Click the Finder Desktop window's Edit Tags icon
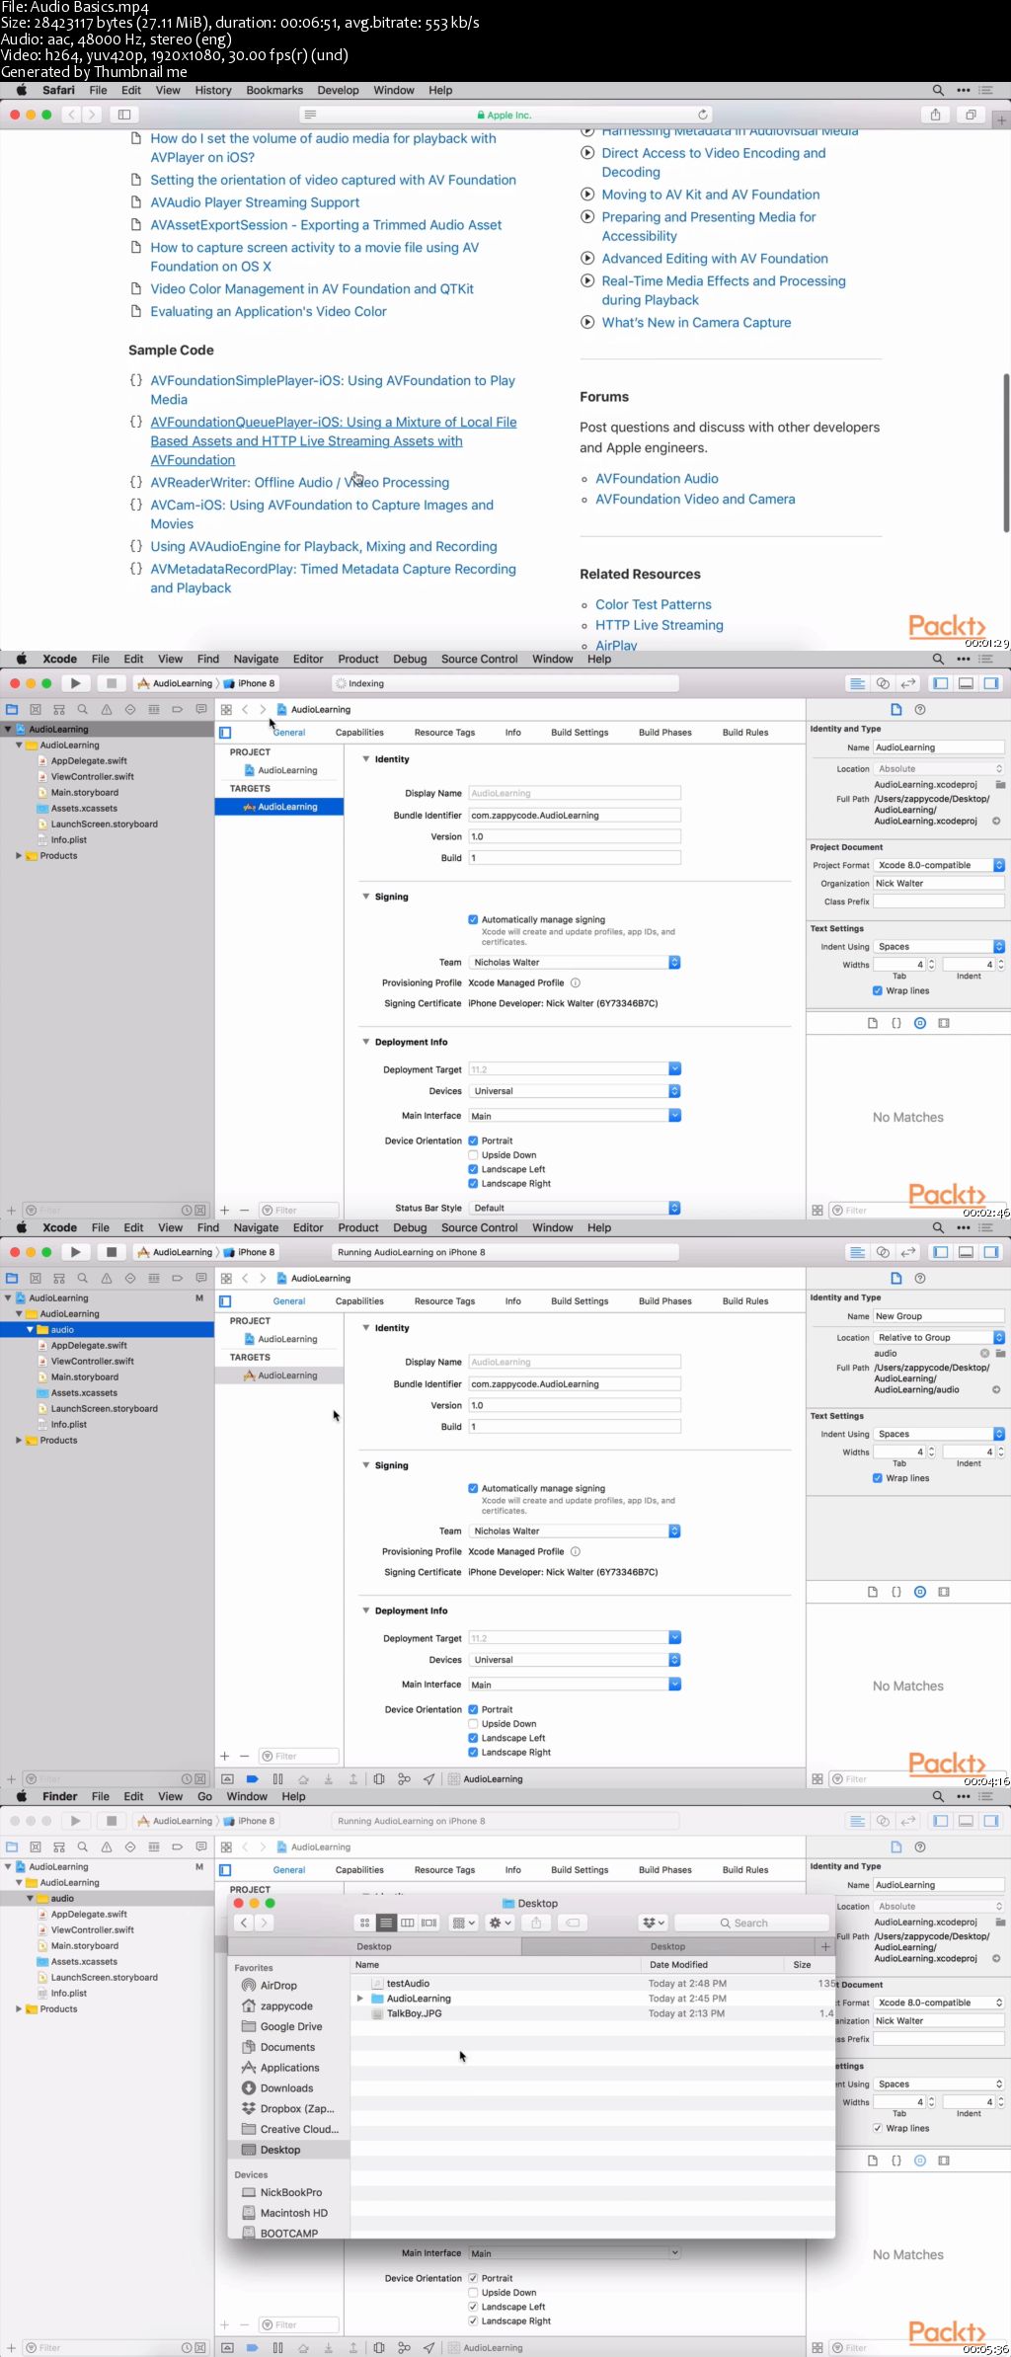The image size is (1011, 2357). [573, 1923]
